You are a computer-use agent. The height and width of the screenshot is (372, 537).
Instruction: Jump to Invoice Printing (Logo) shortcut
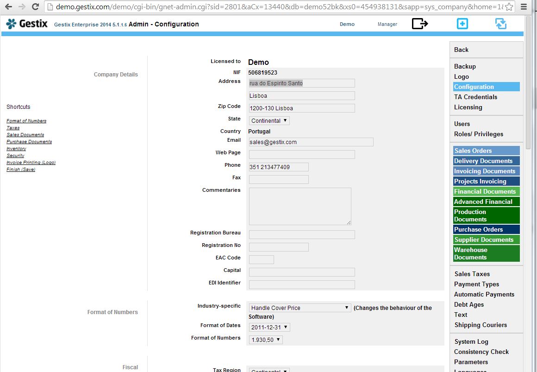[x=31, y=163]
